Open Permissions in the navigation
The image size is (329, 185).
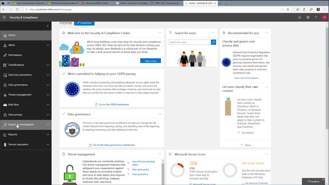point(26,55)
